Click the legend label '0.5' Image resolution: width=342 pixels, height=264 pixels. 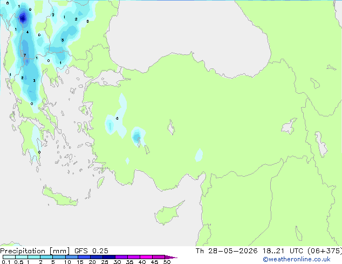click(18, 262)
